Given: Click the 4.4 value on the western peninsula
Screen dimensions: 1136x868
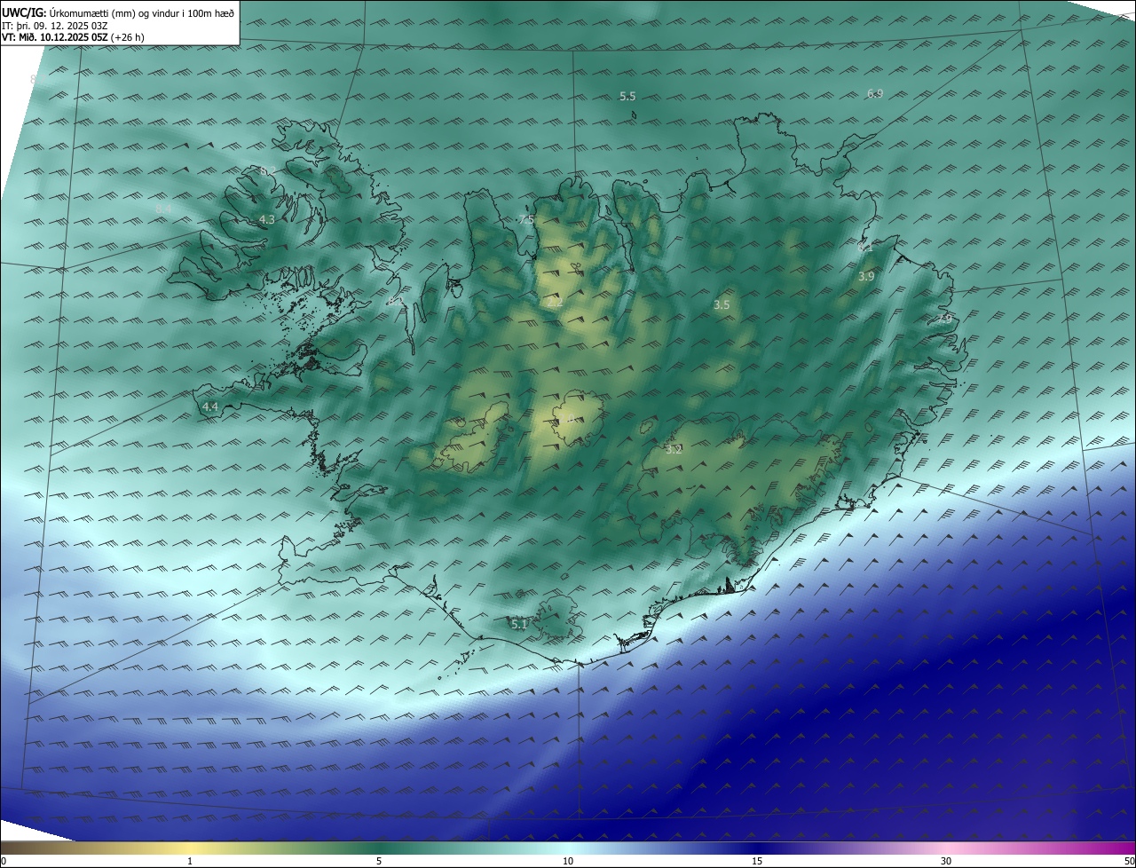Looking at the screenshot, I should click(210, 406).
